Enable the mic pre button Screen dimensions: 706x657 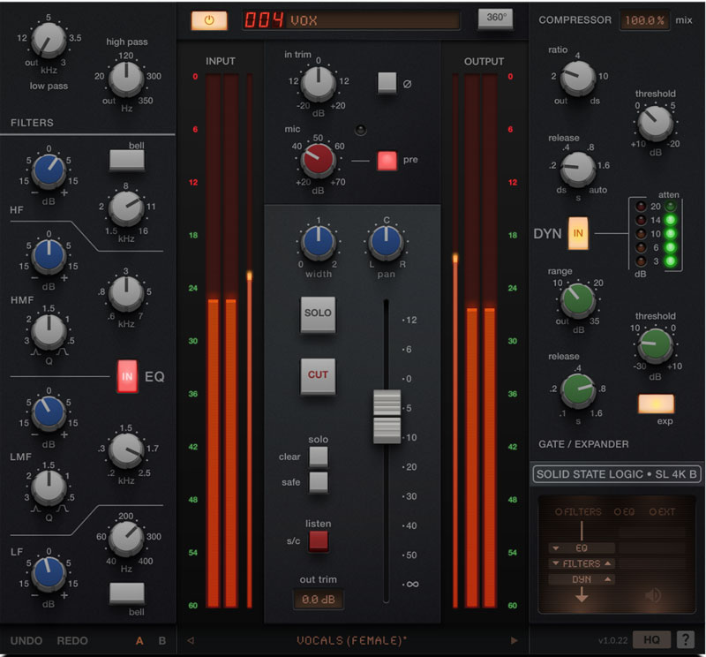(387, 161)
